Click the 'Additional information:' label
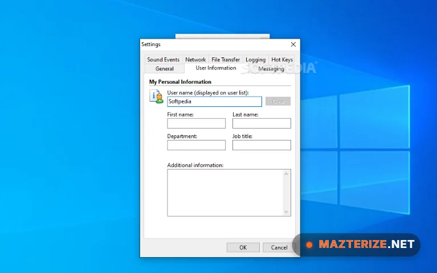This screenshot has height=273, width=437. (x=195, y=166)
